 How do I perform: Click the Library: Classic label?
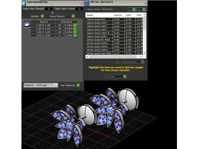point(100,9)
